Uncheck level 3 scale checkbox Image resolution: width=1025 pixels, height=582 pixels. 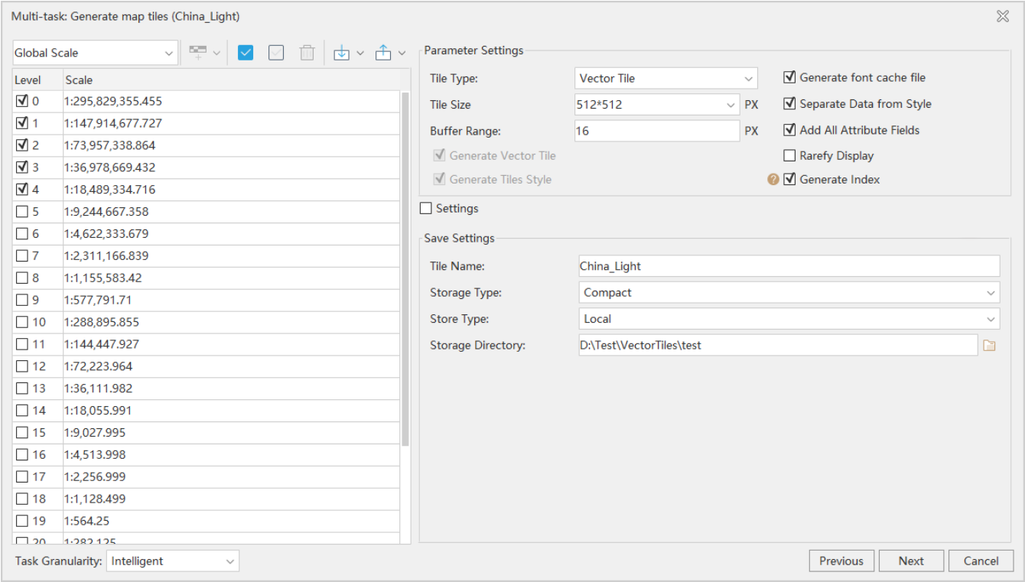point(21,167)
